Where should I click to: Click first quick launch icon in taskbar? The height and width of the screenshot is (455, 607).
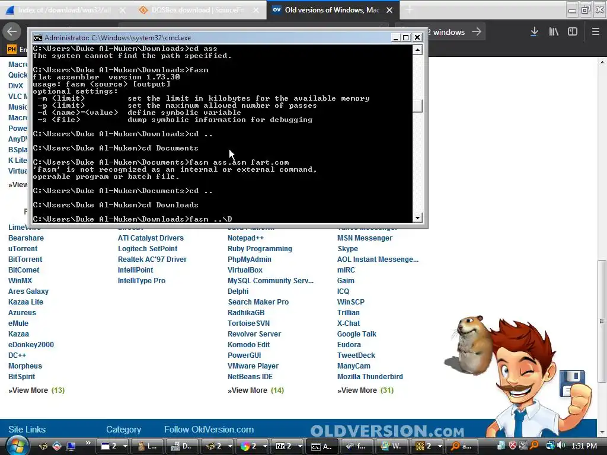(x=43, y=446)
